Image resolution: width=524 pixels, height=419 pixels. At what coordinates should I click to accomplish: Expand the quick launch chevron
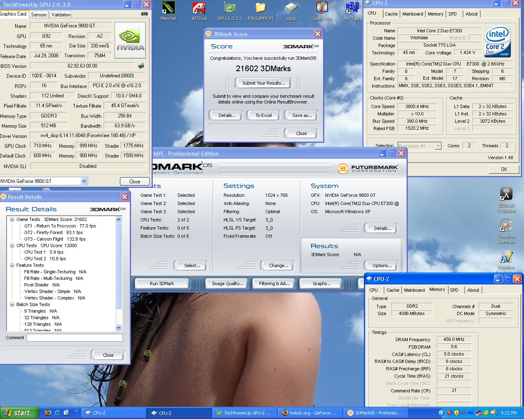pyautogui.click(x=76, y=411)
